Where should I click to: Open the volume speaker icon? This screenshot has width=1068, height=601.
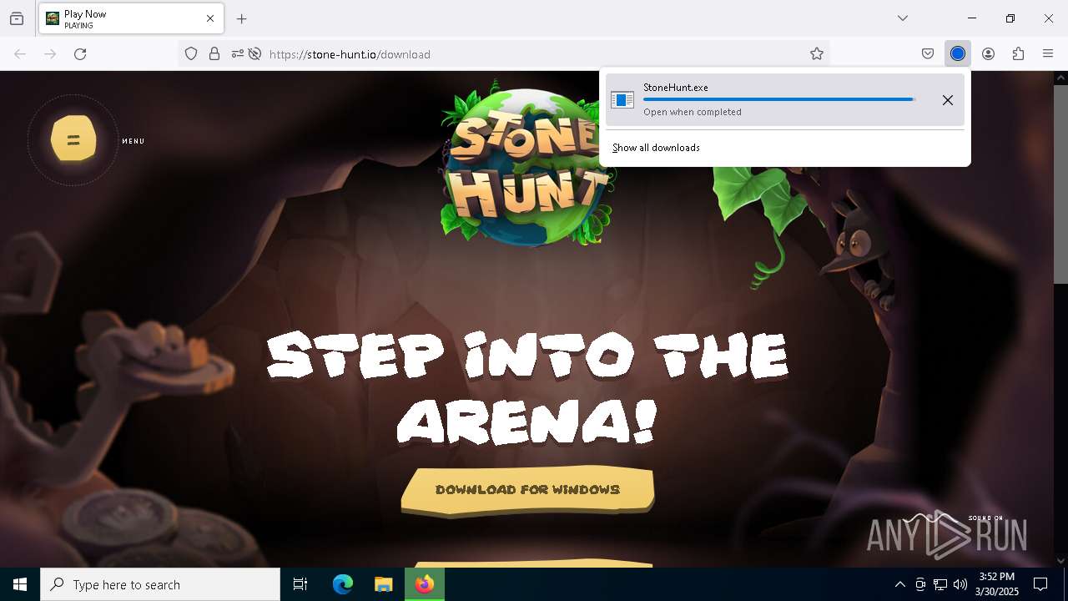[x=960, y=584]
